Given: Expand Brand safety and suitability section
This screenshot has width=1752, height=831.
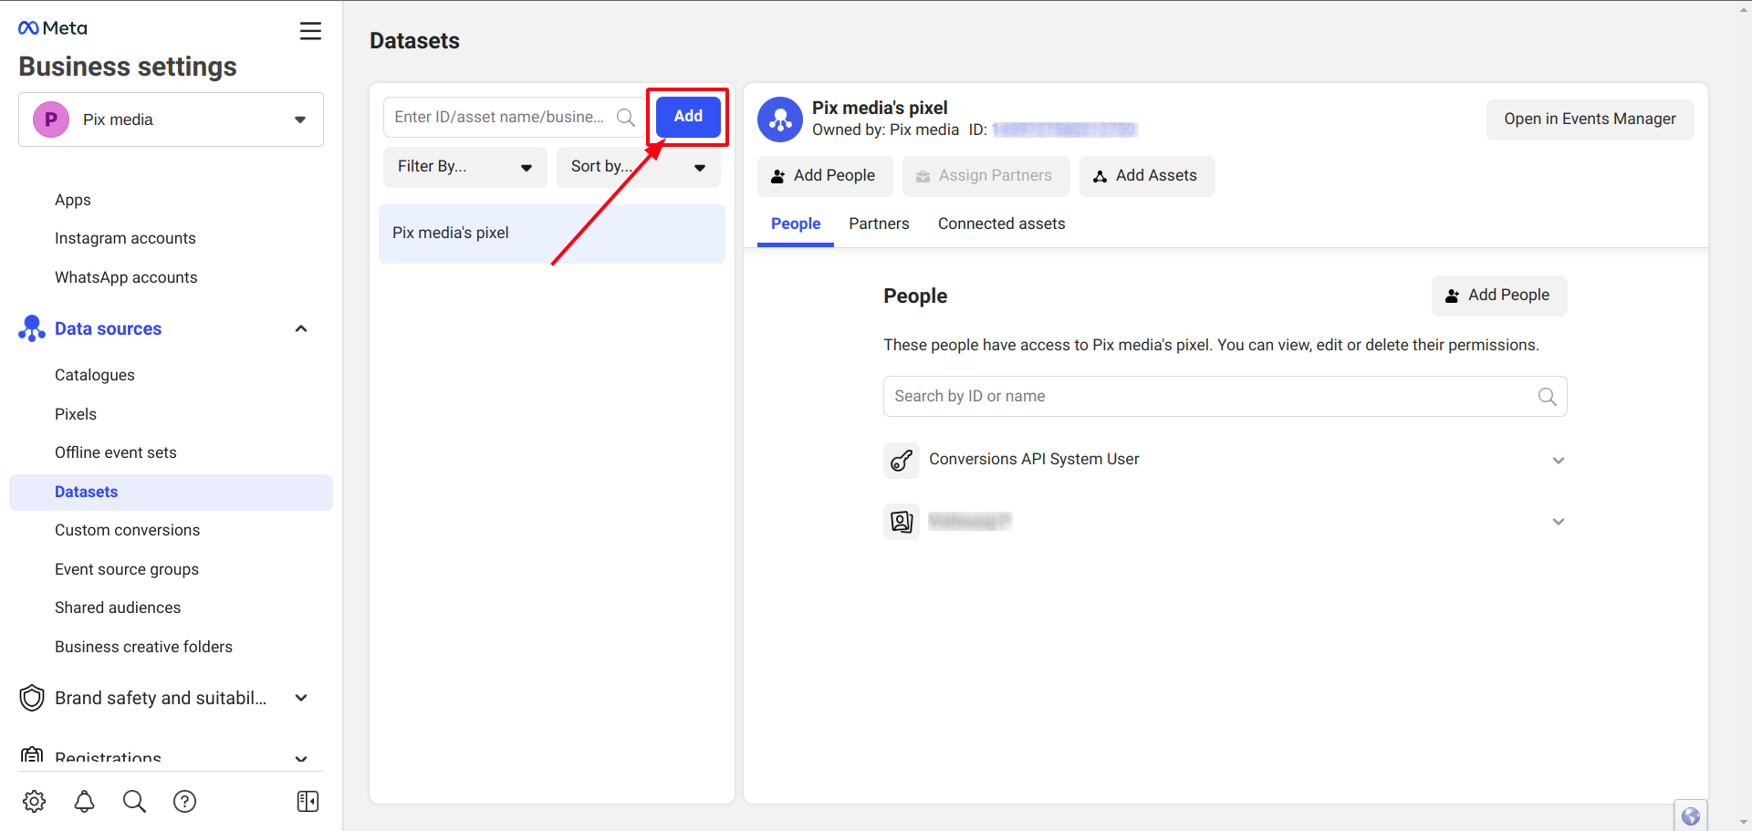Looking at the screenshot, I should pyautogui.click(x=301, y=698).
